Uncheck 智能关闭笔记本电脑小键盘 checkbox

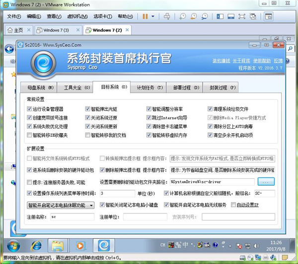[x=102, y=205]
